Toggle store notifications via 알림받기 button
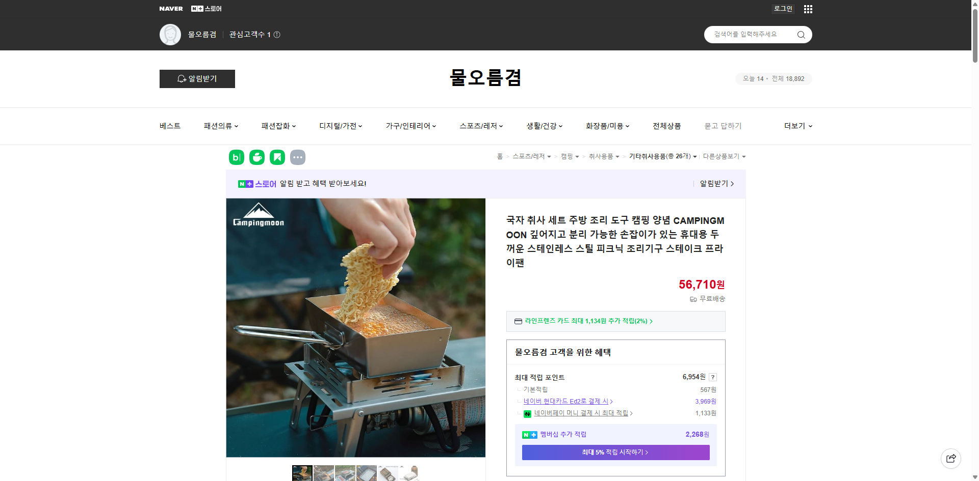 (197, 79)
